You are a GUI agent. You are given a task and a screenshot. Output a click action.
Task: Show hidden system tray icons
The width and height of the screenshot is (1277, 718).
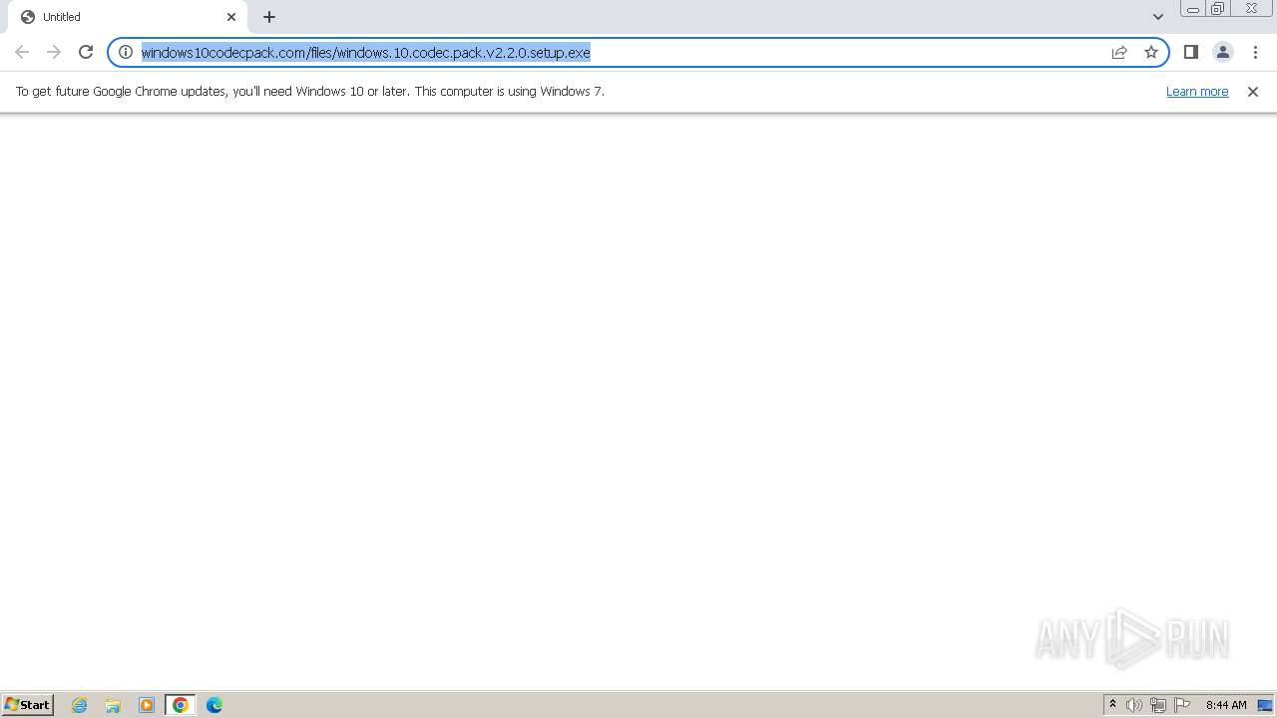[x=1112, y=705]
